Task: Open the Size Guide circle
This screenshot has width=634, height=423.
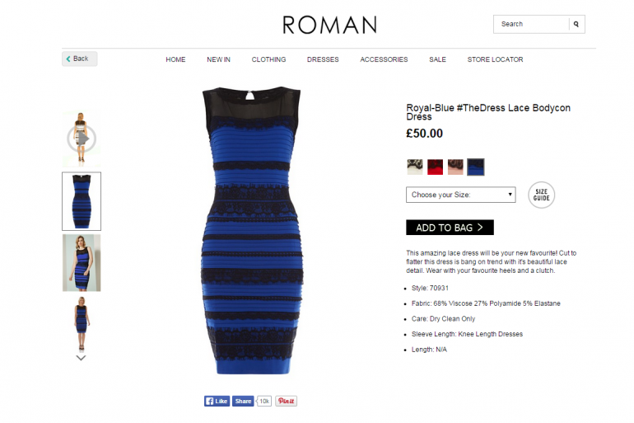Action: (x=541, y=195)
